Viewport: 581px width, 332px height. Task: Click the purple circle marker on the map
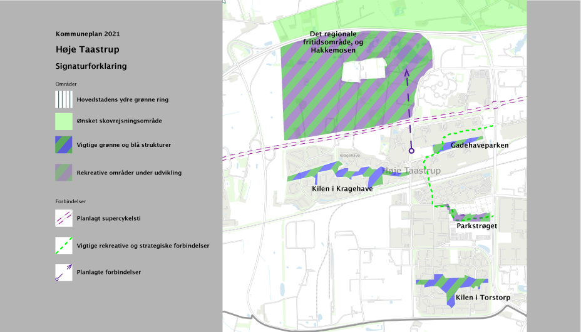tap(411, 151)
